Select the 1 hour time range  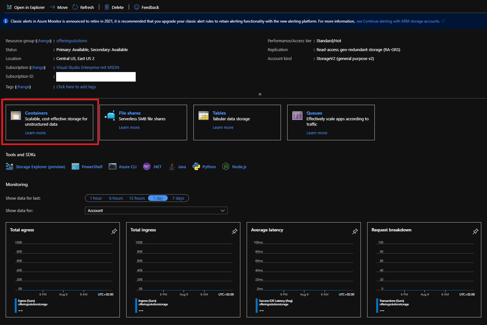(96, 198)
